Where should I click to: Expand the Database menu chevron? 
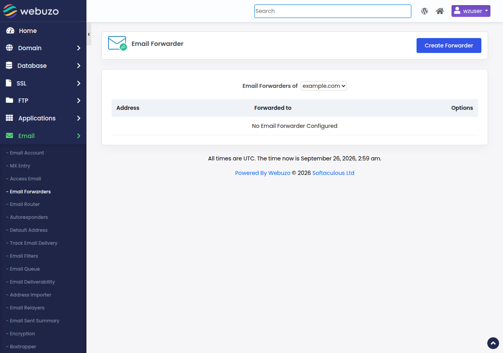[x=79, y=66]
